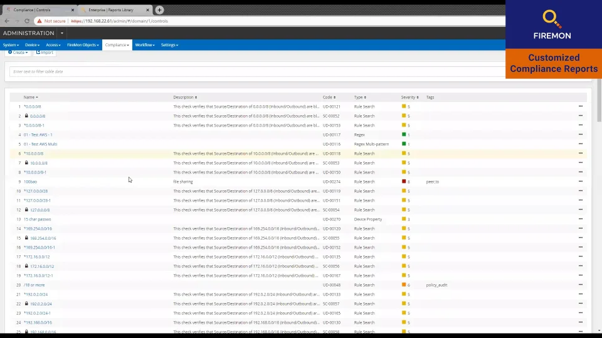The width and height of the screenshot is (602, 338).
Task: Click the file sharing description cell
Action: pyautogui.click(x=183, y=182)
